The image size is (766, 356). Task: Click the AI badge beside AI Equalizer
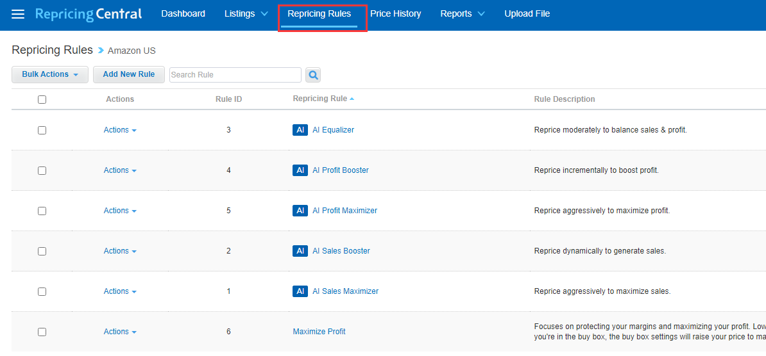(x=300, y=130)
